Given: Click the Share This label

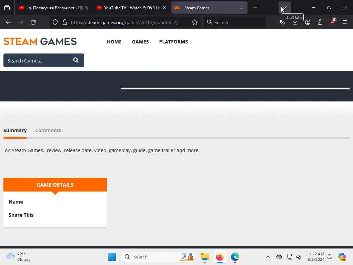Looking at the screenshot, I should pos(21,215).
